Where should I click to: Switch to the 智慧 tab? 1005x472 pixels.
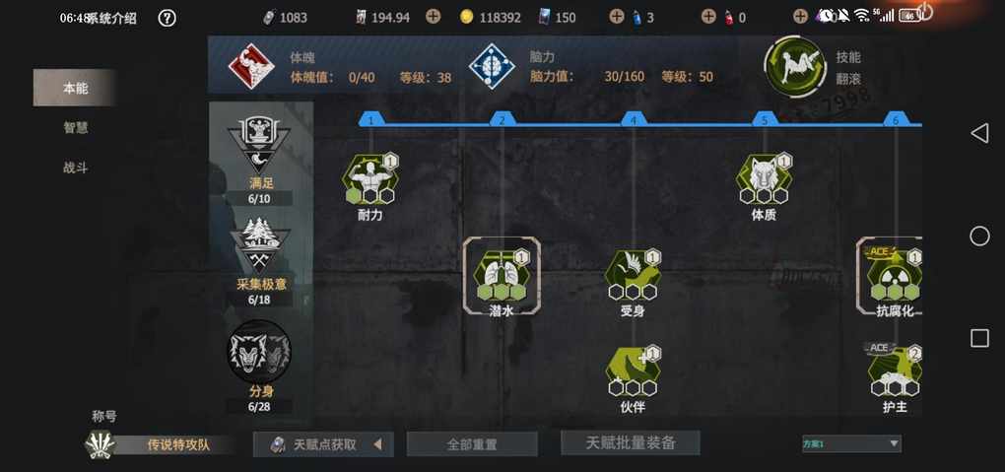pyautogui.click(x=75, y=128)
